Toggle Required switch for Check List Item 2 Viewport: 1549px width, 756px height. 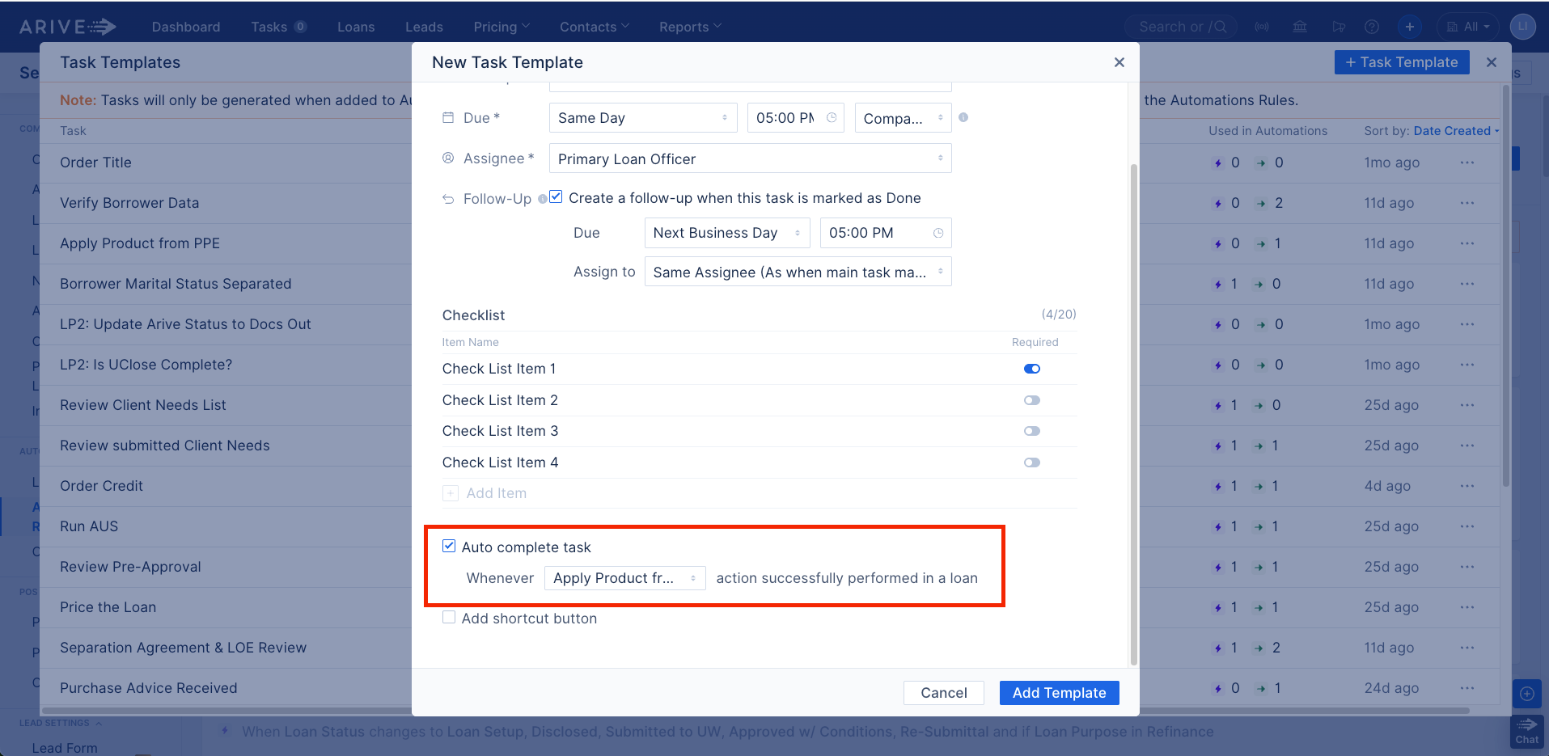(x=1031, y=399)
